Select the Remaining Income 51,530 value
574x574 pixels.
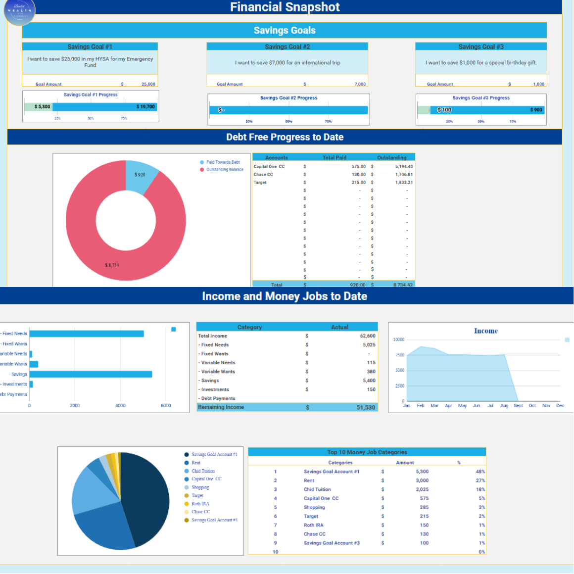[366, 407]
